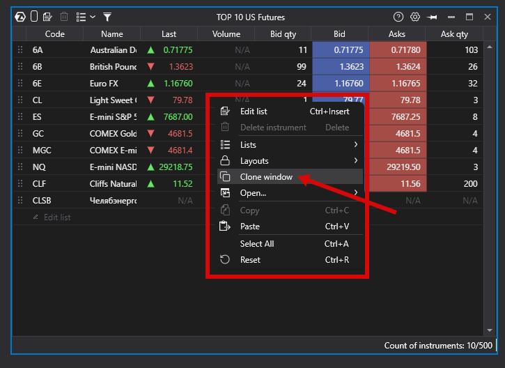Close the TOP 10 US Futures window
The height and width of the screenshot is (368, 505).
[x=488, y=17]
